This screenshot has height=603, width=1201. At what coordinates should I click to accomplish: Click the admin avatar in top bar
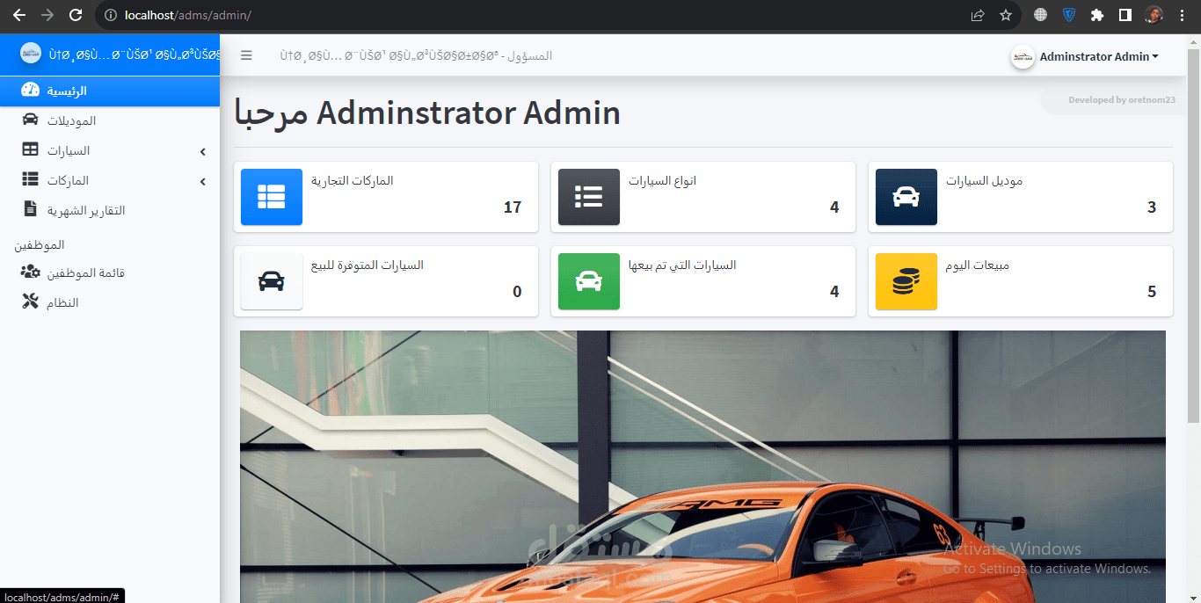coord(1023,56)
